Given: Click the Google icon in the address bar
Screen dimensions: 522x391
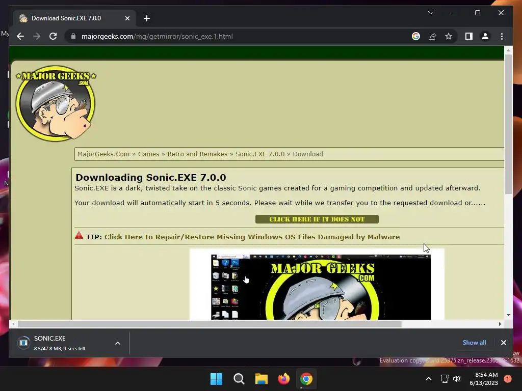Looking at the screenshot, I should coord(416,36).
